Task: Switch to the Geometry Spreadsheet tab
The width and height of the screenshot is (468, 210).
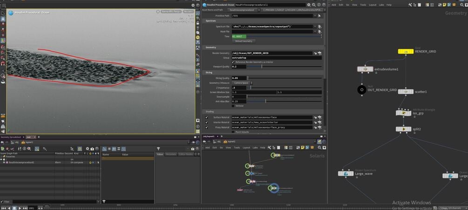Action: (11, 137)
